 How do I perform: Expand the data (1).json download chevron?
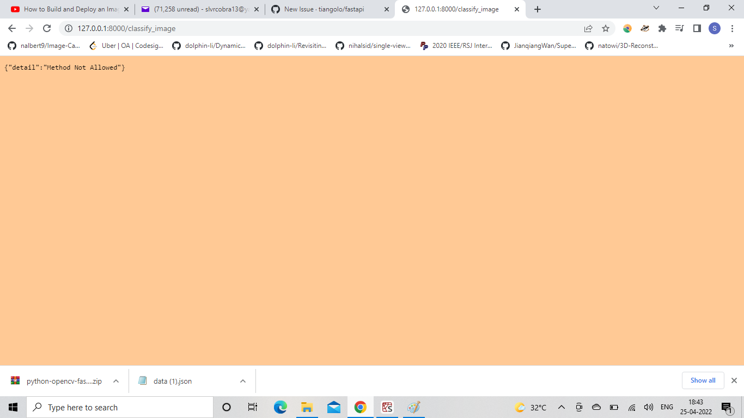(243, 381)
